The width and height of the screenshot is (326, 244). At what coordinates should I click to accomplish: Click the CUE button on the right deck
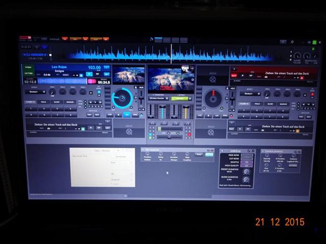200,115
